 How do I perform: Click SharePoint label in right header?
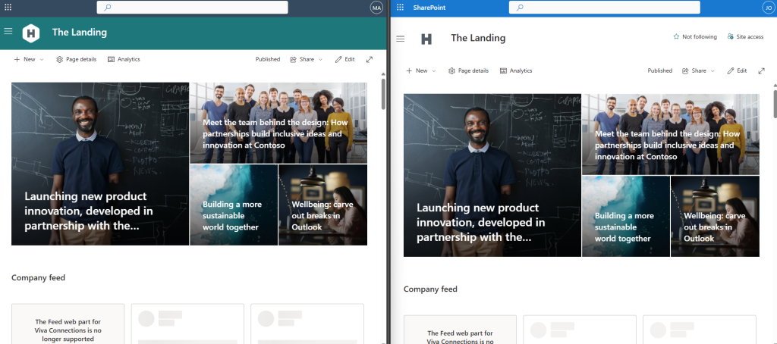429,8
